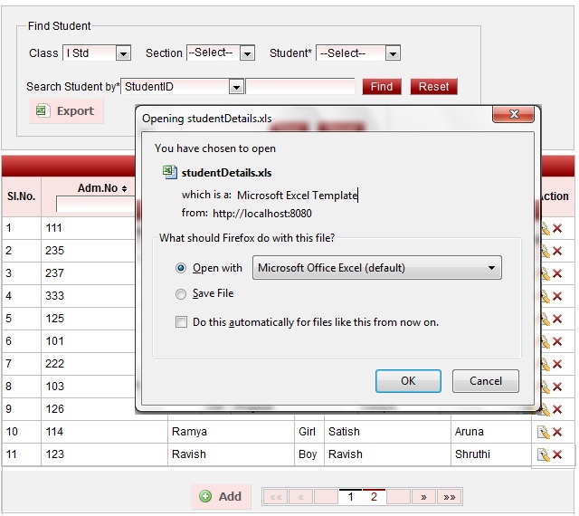Go to page 2 in pagination
The image size is (579, 516).
pyautogui.click(x=373, y=497)
